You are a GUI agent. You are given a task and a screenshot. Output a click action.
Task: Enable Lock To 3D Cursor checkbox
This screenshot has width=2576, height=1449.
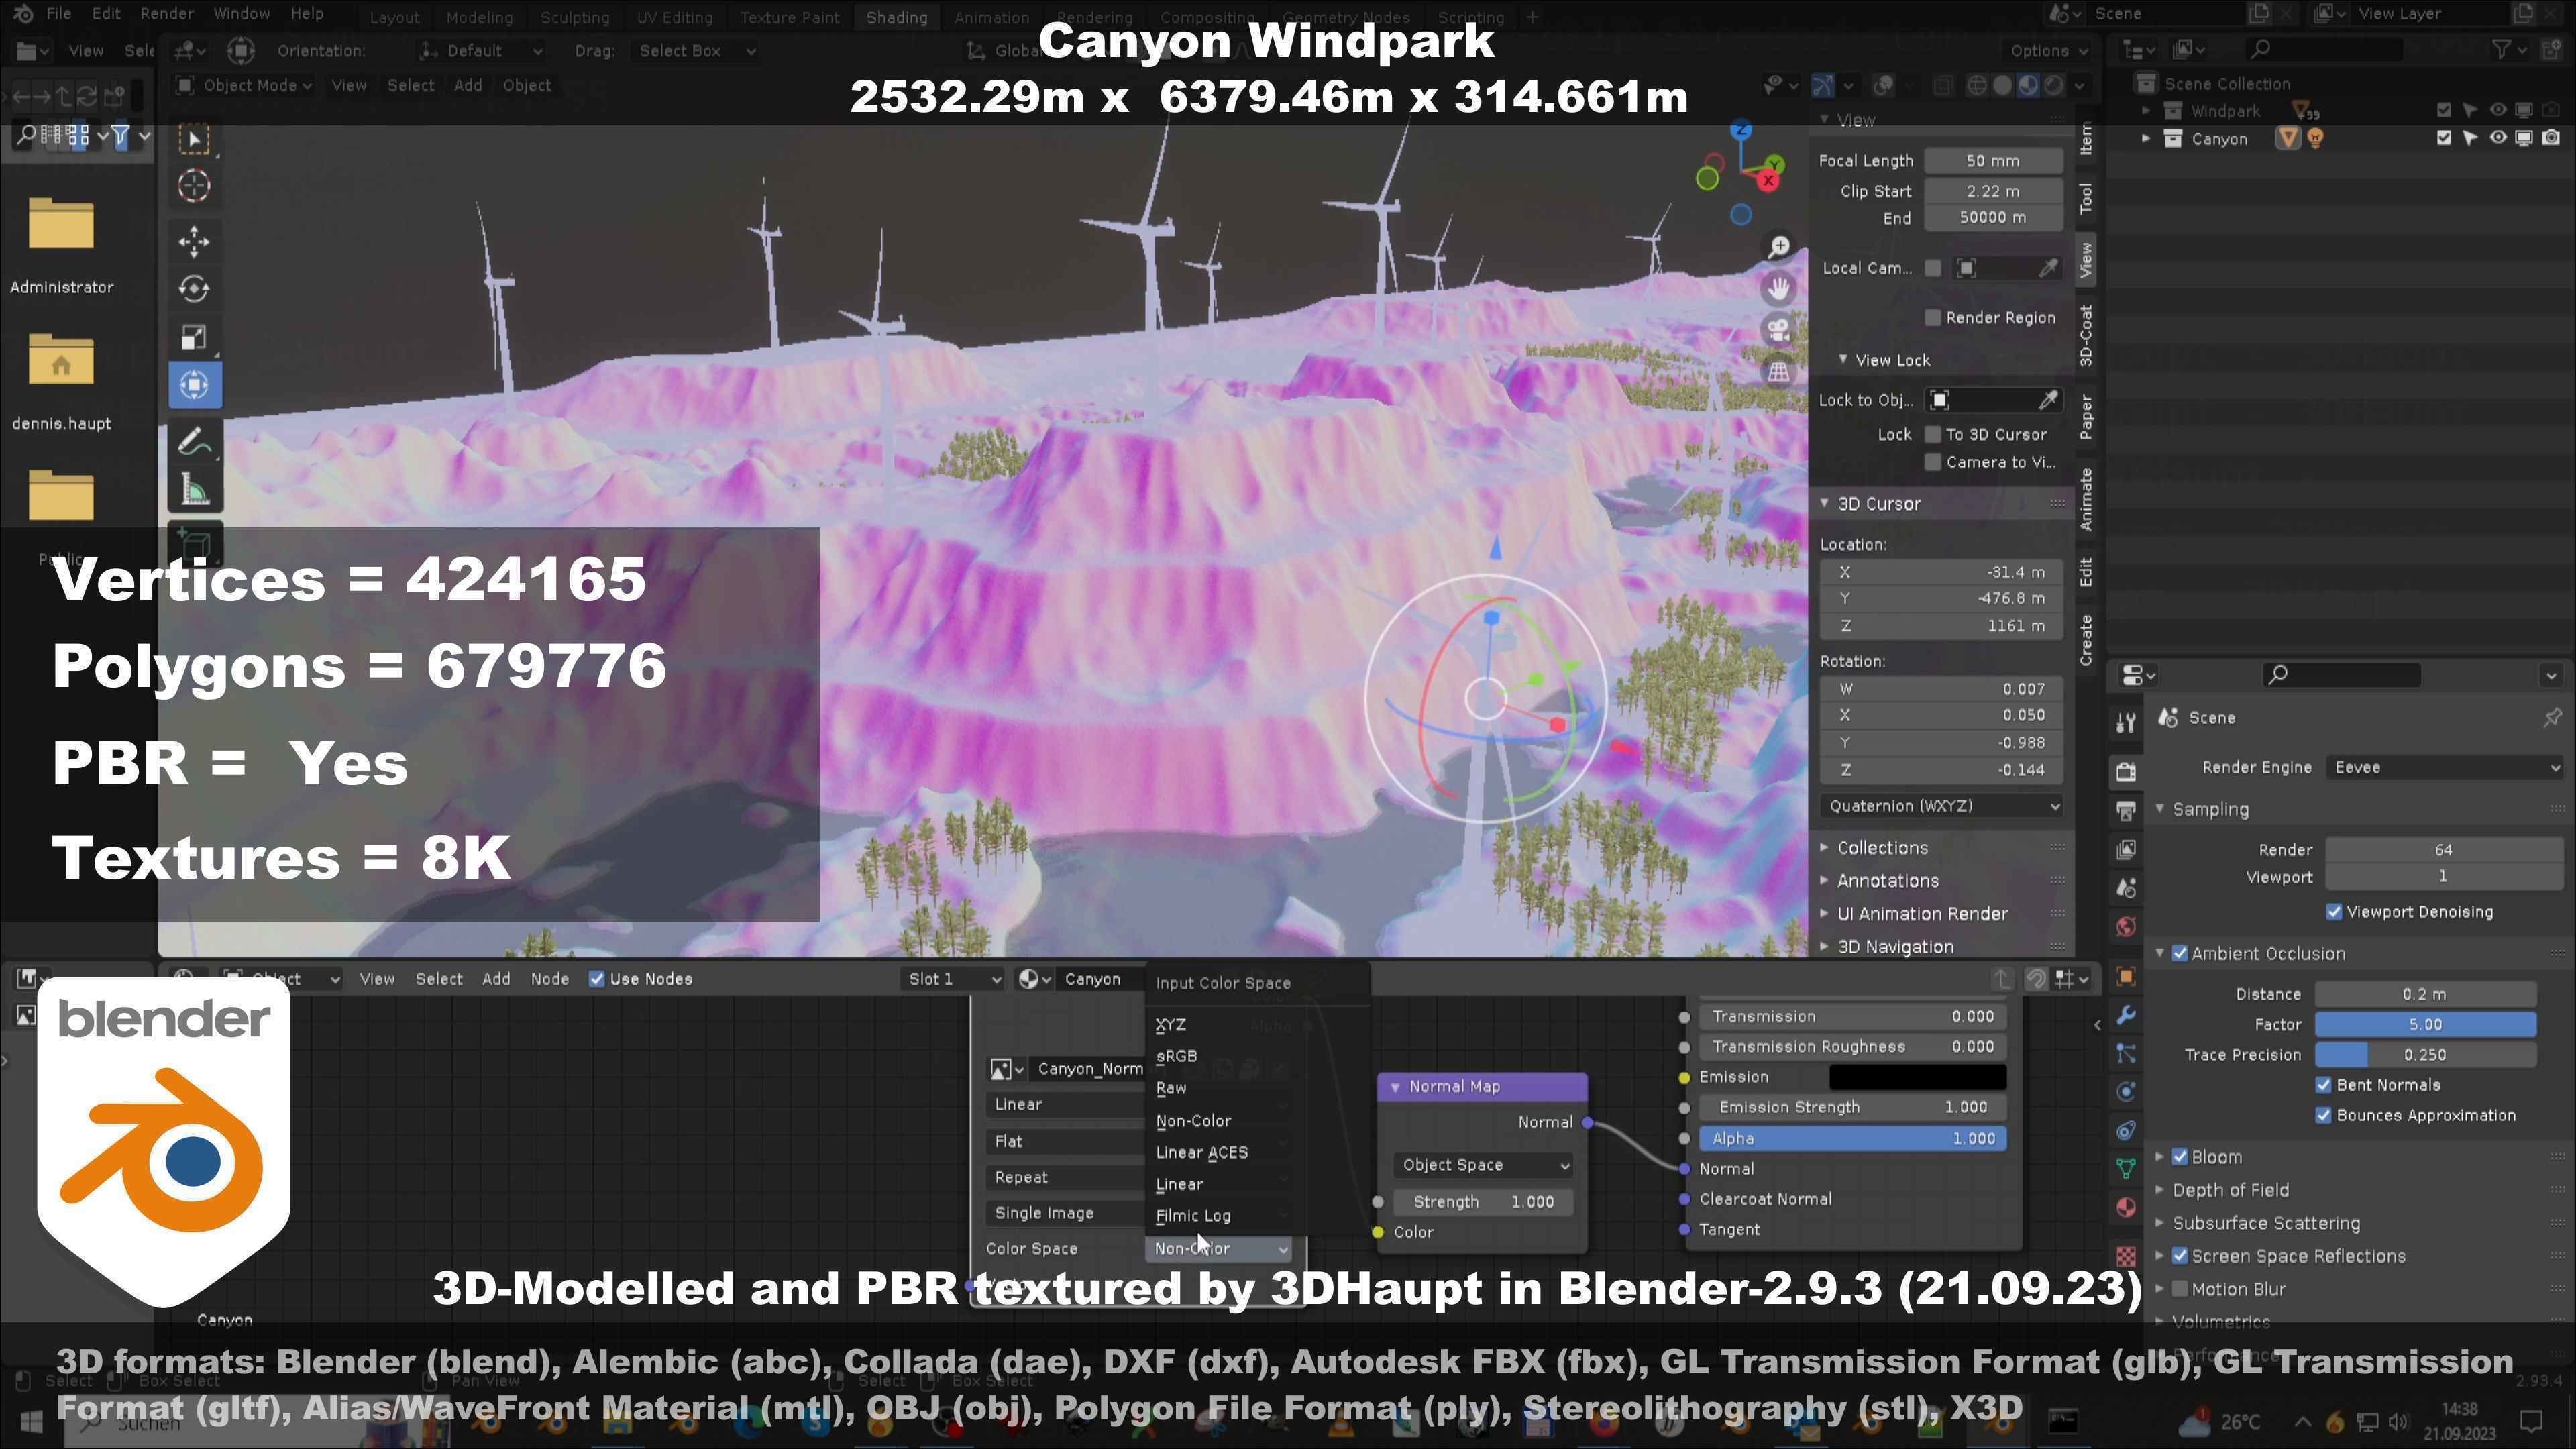tap(1932, 434)
